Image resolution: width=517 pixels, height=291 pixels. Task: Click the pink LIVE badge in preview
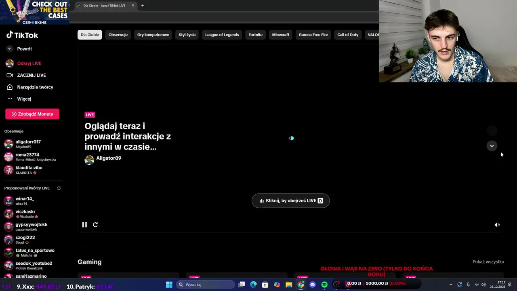click(90, 115)
